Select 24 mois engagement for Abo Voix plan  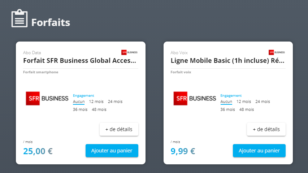(x=263, y=101)
